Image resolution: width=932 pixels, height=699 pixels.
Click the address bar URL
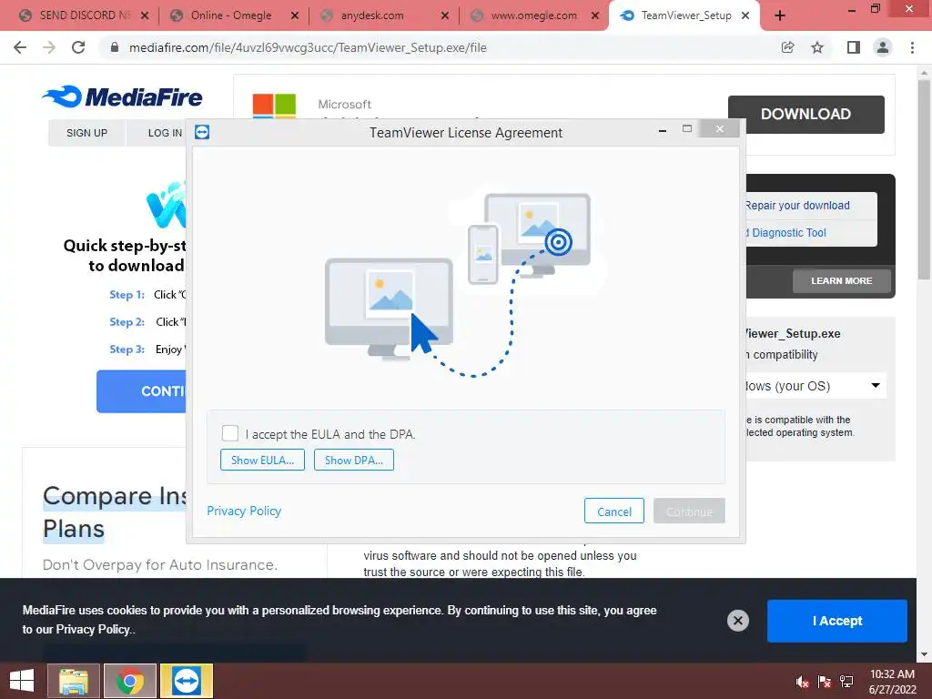(308, 47)
